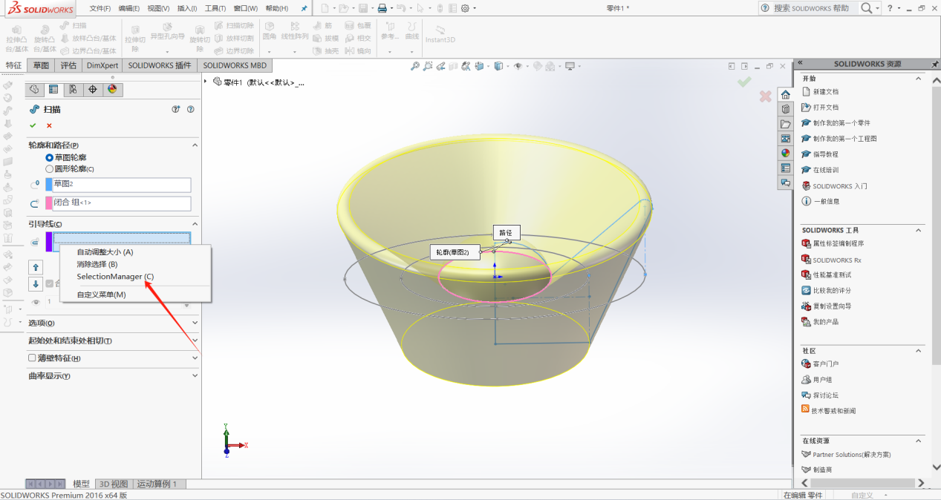Select the 圆形轮廓 radio button
The width and height of the screenshot is (941, 500).
(x=50, y=169)
